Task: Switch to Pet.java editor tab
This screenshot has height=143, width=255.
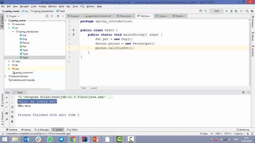Action: tap(179, 16)
